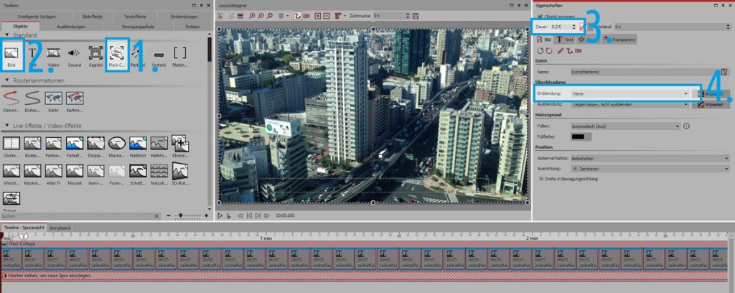This screenshot has width=735, height=293.
Task: Click the Anpassen button for Ausblendung
Action: 711,104
